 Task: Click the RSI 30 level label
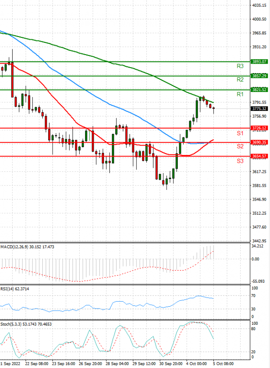(253, 309)
